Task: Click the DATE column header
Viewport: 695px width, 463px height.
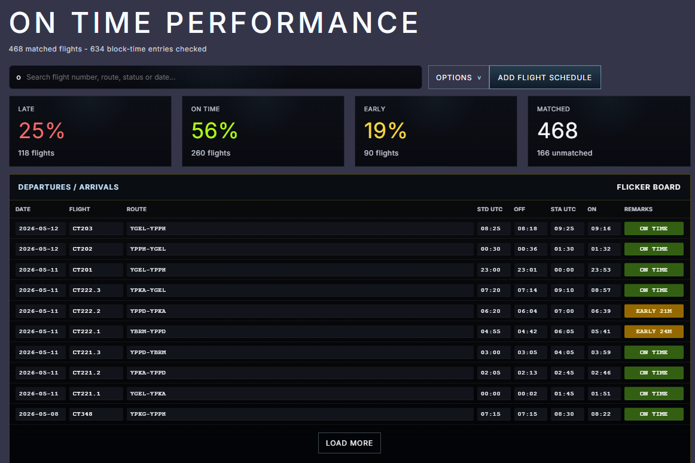Action: click(23, 209)
